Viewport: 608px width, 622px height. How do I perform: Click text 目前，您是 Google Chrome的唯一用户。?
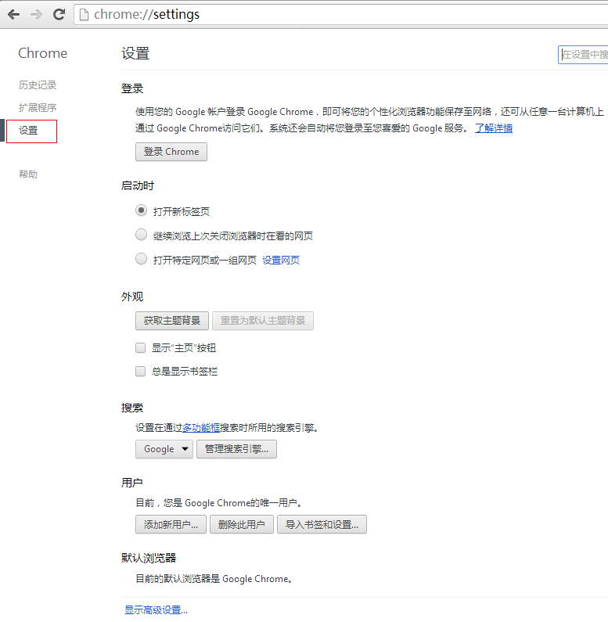click(219, 503)
